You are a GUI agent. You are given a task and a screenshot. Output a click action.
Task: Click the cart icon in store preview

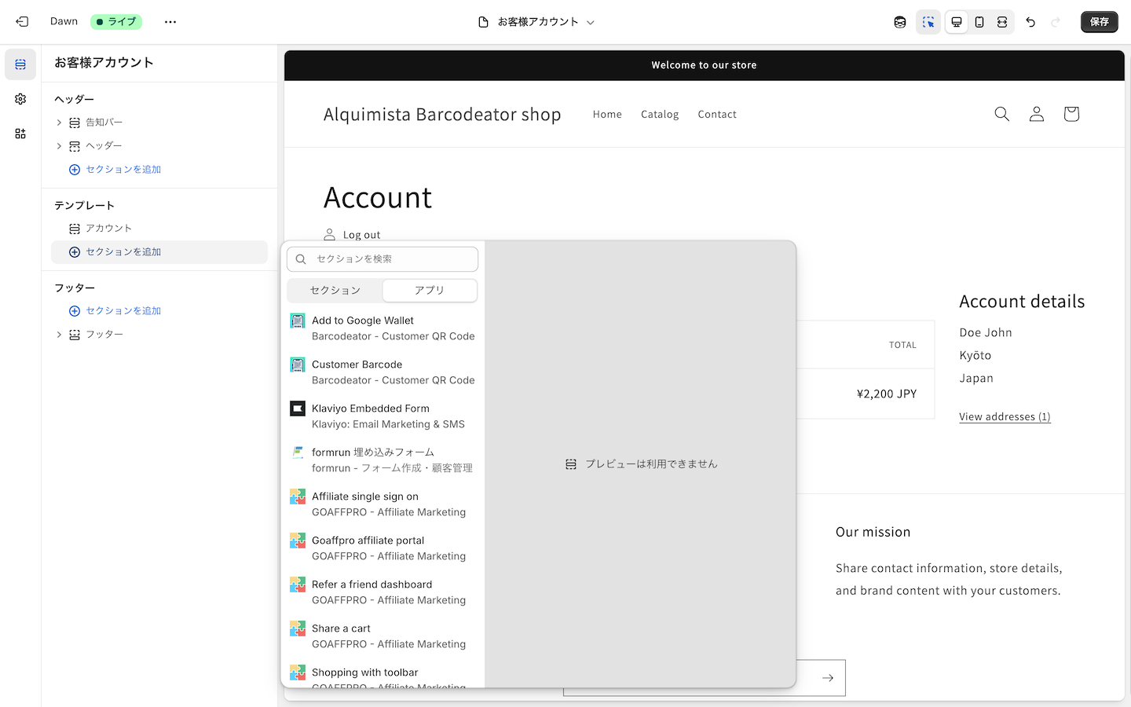tap(1071, 114)
